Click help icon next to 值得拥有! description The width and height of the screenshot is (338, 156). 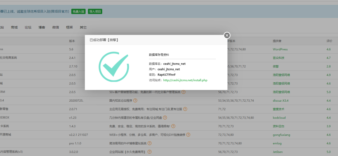pyautogui.click(x=173, y=126)
